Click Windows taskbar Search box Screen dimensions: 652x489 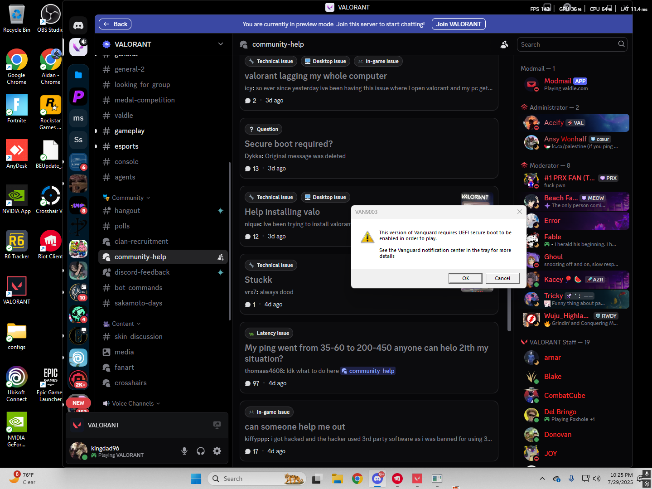(256, 479)
